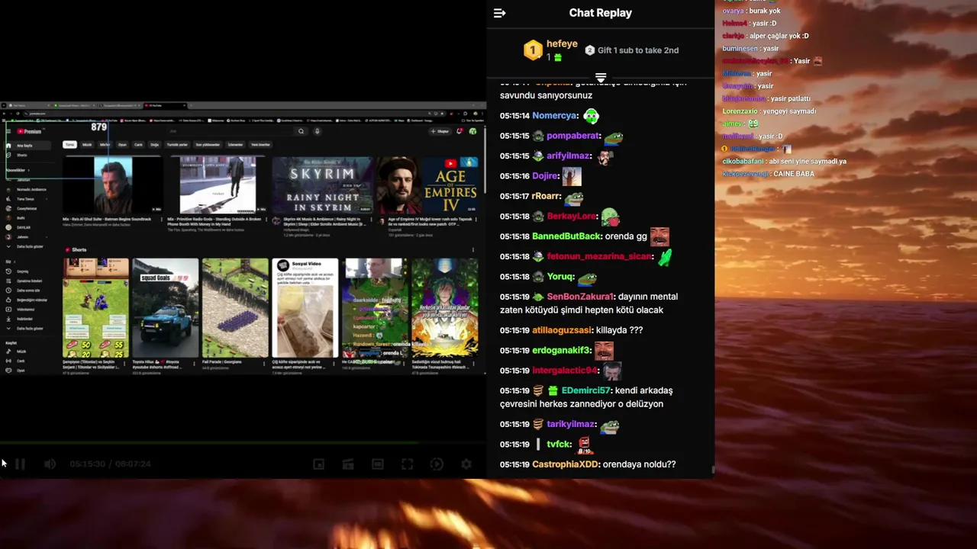This screenshot has width=977, height=549.
Task: Enter fullscreen mode in the player
Action: (x=408, y=464)
